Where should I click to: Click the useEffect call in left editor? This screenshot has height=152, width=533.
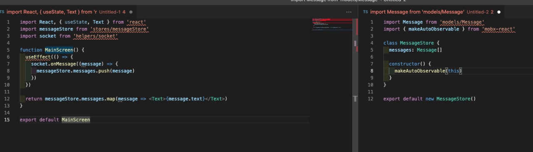pos(38,57)
